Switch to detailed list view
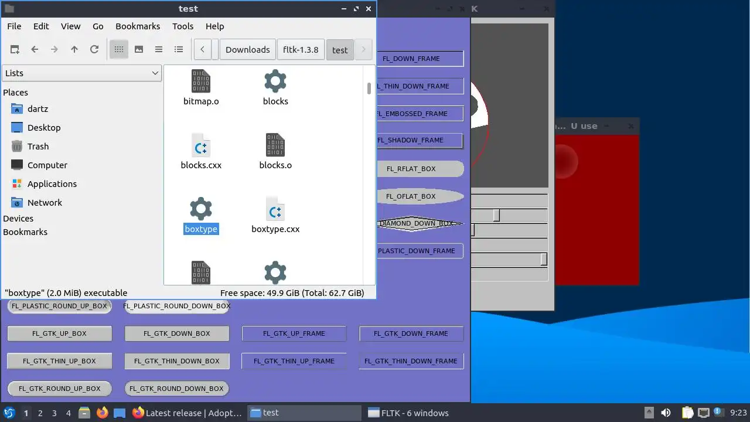 pos(179,50)
